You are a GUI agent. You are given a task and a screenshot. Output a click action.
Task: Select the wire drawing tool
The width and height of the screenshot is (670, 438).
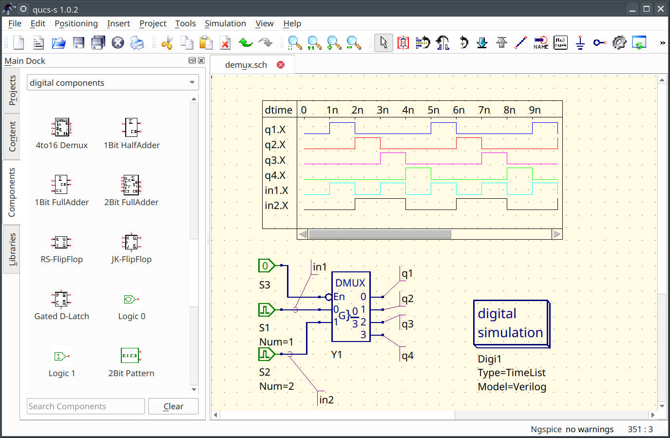tap(521, 43)
